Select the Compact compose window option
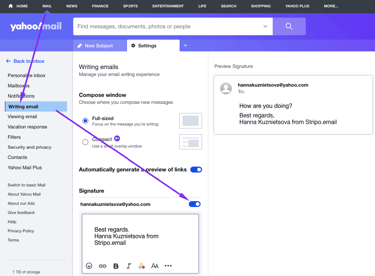The image size is (375, 276). 85,142
